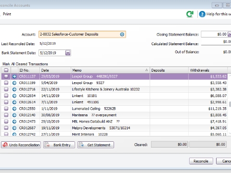This screenshot has height=173, width=231.
Task: Mark CR012654 Linkent 10181 as cleared
Action: pyautogui.click(x=6, y=96)
